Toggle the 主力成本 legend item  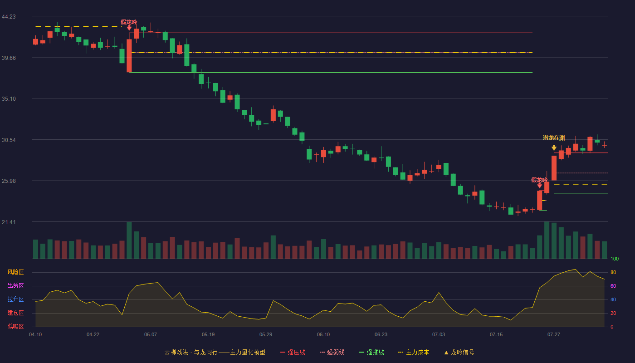point(414,352)
